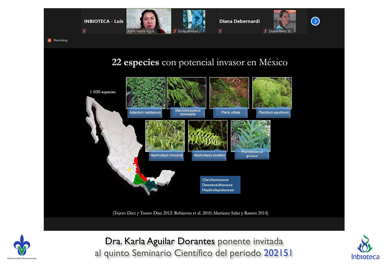The image size is (388, 271).
Task: Click muted mic icon on Diana Debernardi tile
Action: click(220, 31)
